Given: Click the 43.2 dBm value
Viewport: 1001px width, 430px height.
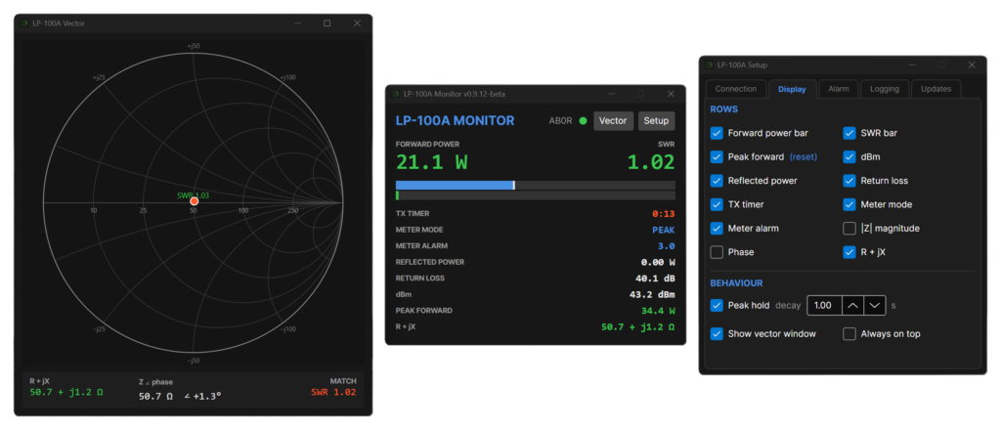Looking at the screenshot, I should [x=654, y=294].
